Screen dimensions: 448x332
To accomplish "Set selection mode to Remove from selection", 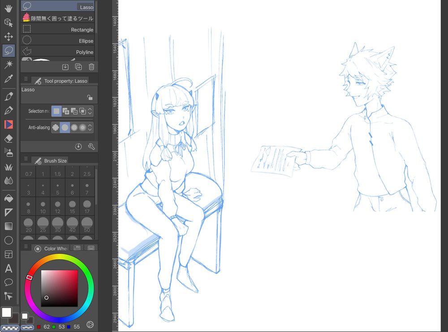I will [74, 111].
